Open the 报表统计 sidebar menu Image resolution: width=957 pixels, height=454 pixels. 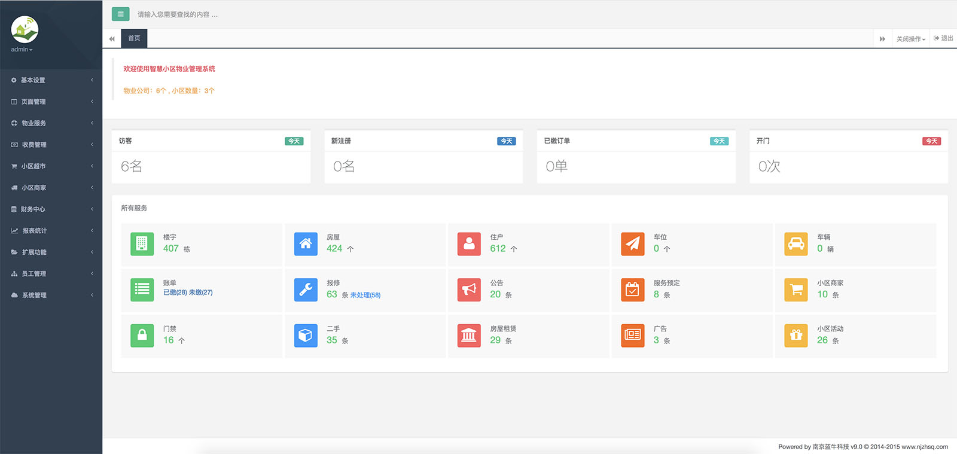point(51,231)
